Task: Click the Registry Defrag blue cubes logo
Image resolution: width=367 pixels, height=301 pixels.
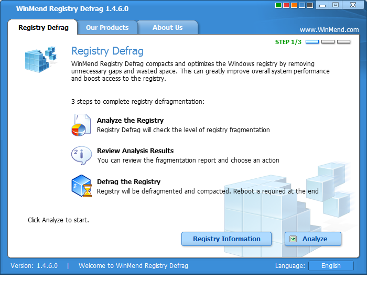Action: coord(41,59)
